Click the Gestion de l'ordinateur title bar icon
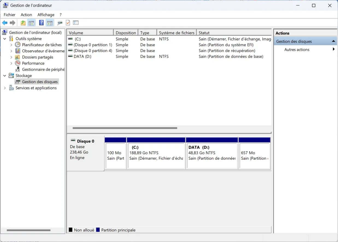This screenshot has height=242, width=338. (x=5, y=5)
